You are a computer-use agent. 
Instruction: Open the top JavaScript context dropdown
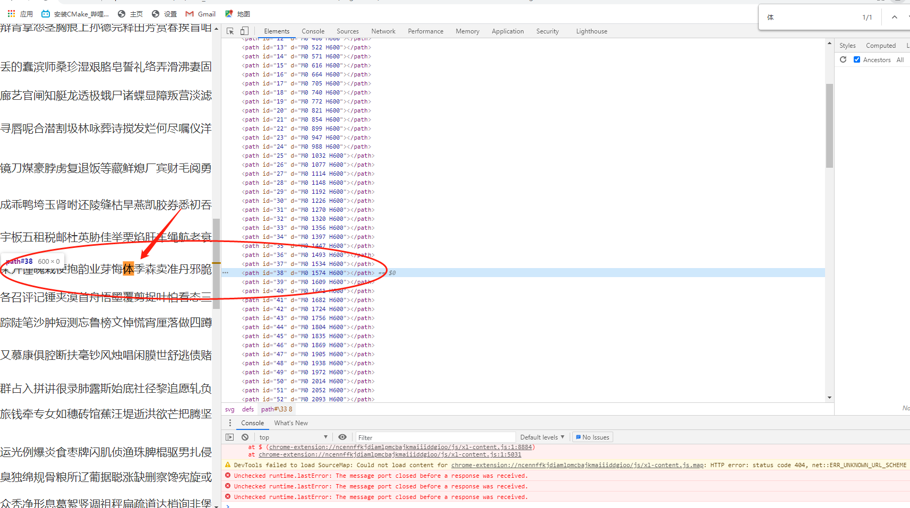pyautogui.click(x=293, y=437)
